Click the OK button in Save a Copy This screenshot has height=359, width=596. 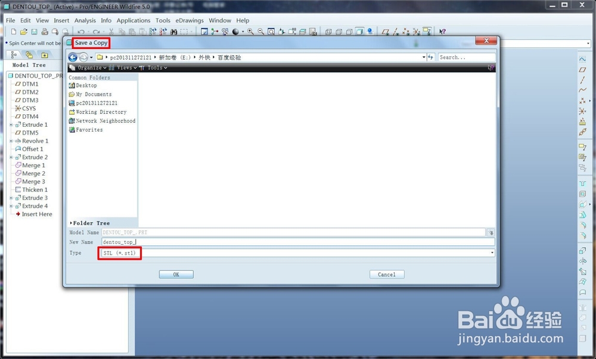[176, 274]
